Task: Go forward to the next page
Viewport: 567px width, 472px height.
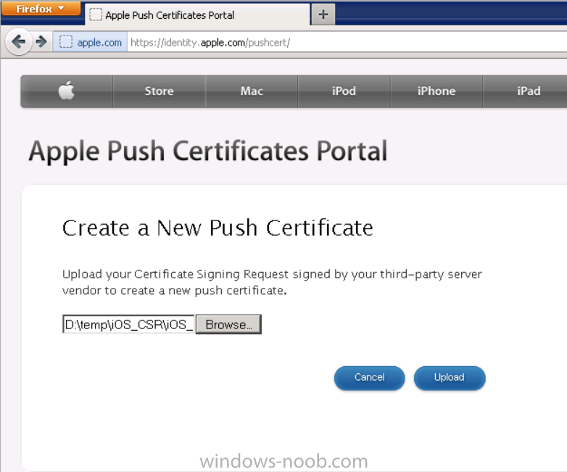Action: pyautogui.click(x=41, y=42)
